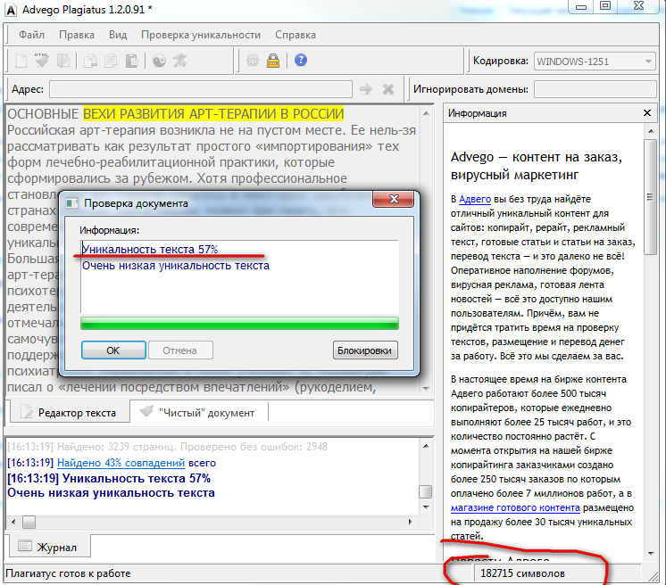Click the yellow padlock blocks icon

click(273, 61)
